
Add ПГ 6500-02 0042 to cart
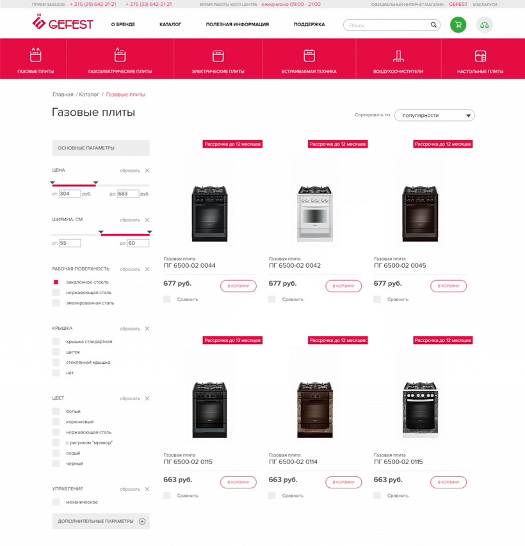pos(343,286)
